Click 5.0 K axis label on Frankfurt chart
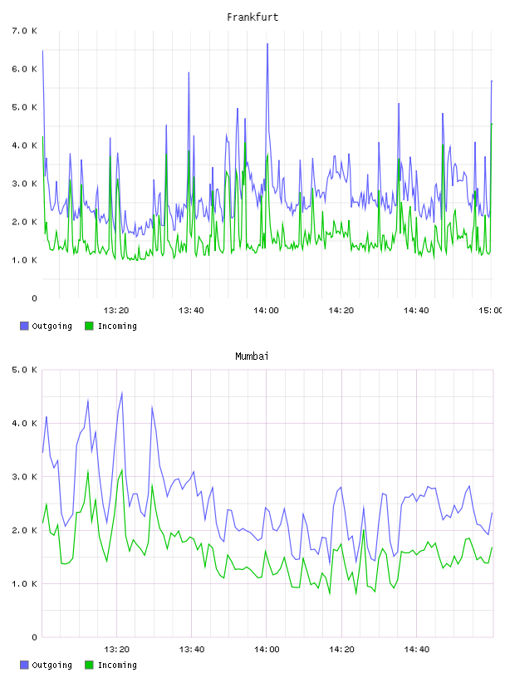This screenshot has width=505, height=678. [x=25, y=107]
